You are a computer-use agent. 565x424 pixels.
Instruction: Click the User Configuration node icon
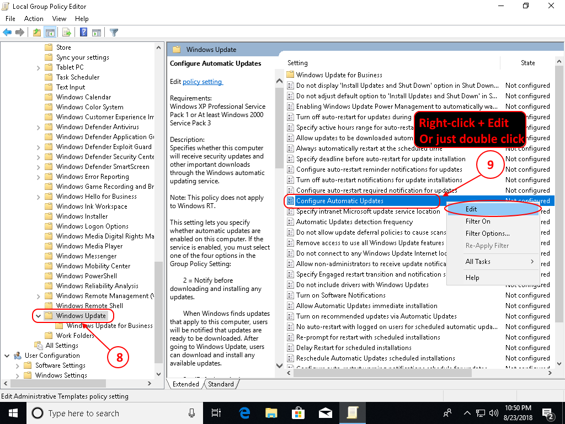coord(18,356)
